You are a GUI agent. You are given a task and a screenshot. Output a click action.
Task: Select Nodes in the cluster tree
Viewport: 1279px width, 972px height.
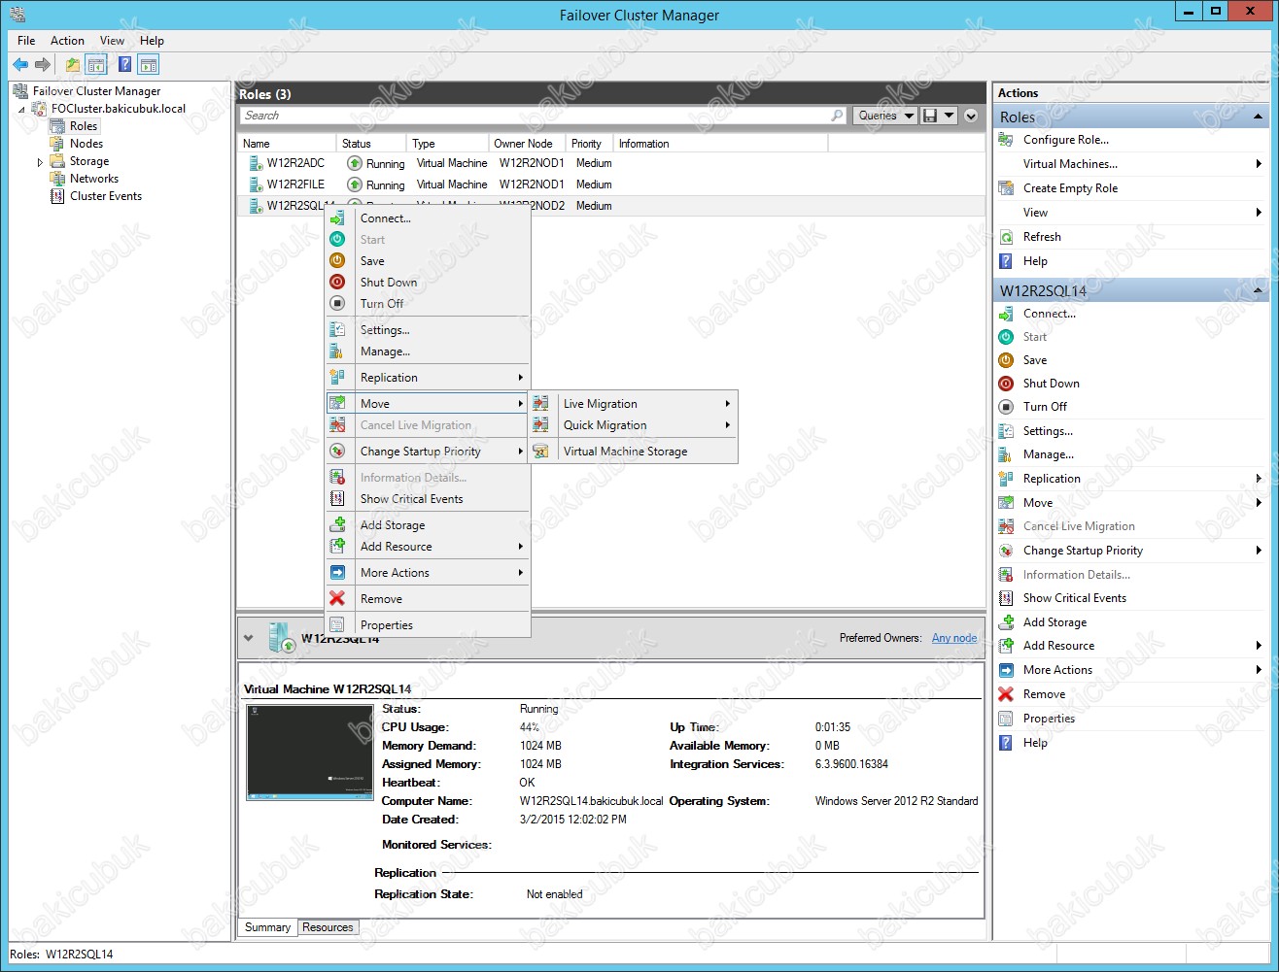pyautogui.click(x=86, y=144)
